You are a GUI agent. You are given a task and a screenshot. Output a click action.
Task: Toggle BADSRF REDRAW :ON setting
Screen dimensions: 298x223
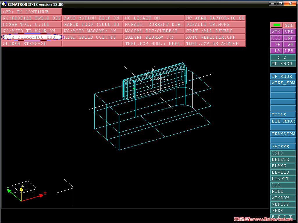coord(154,37)
